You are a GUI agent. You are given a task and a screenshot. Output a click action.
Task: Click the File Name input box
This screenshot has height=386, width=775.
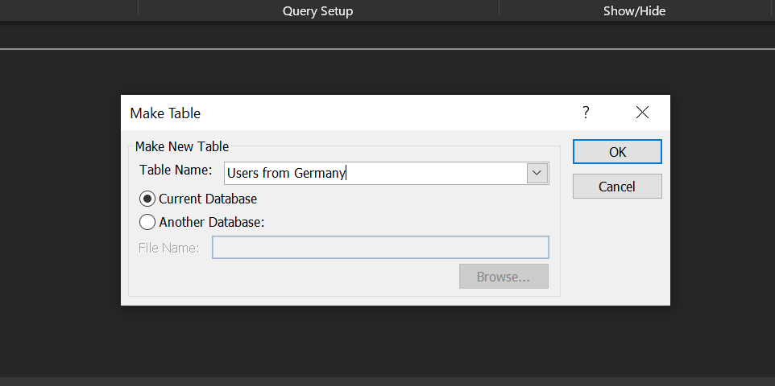click(x=380, y=247)
